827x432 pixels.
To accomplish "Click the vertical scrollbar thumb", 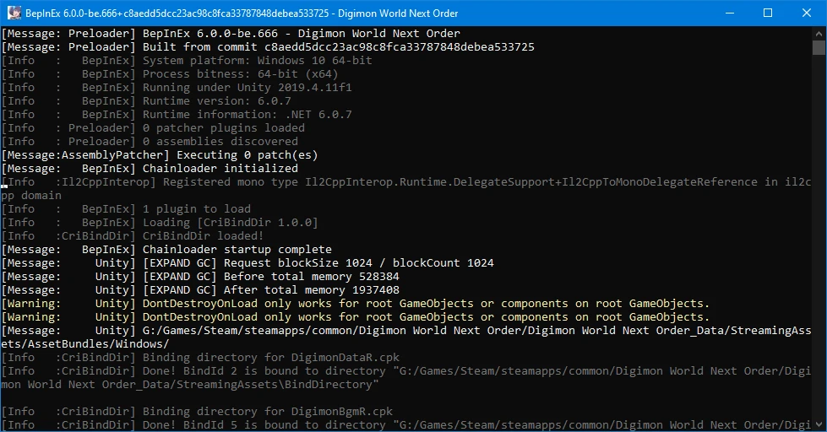I will coord(819,47).
